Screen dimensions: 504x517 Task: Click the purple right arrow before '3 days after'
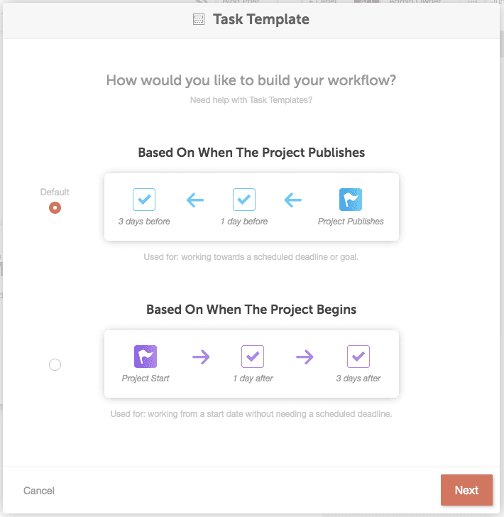[x=305, y=357]
